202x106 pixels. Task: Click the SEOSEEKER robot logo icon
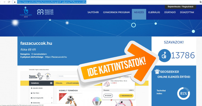157,72
